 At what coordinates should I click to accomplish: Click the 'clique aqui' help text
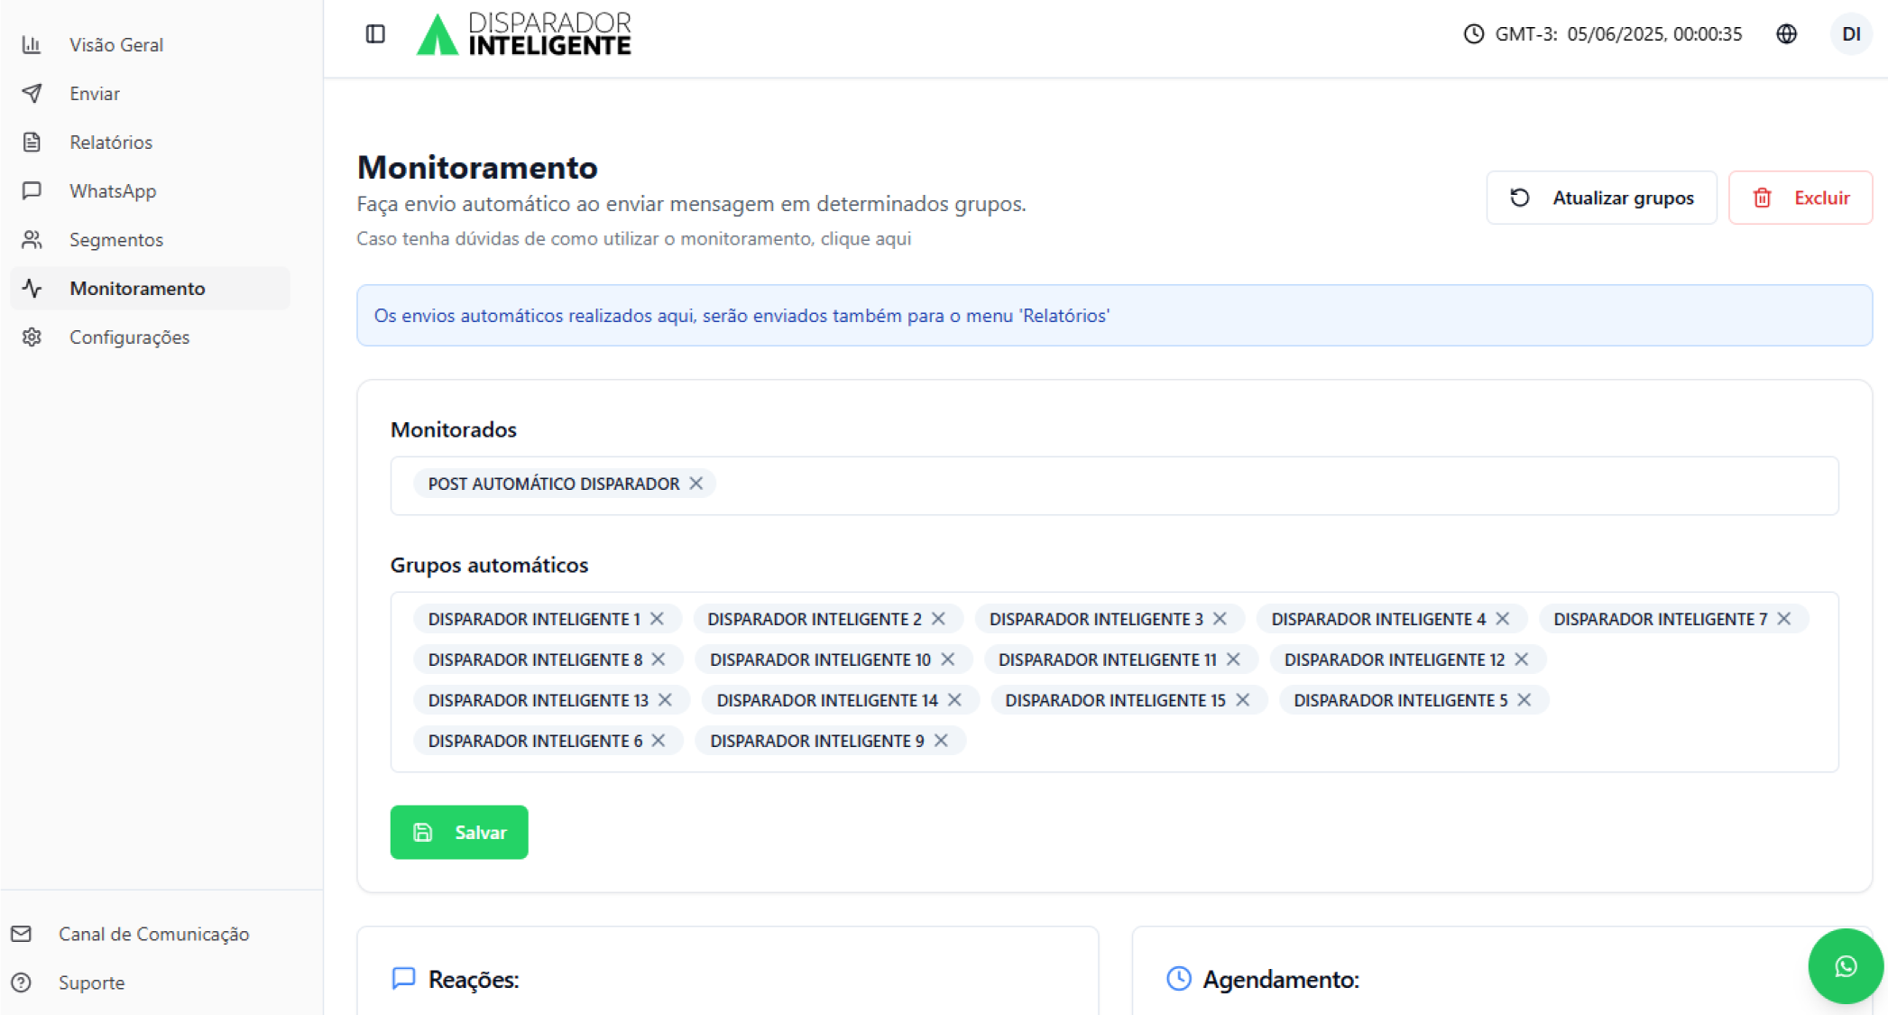866,238
